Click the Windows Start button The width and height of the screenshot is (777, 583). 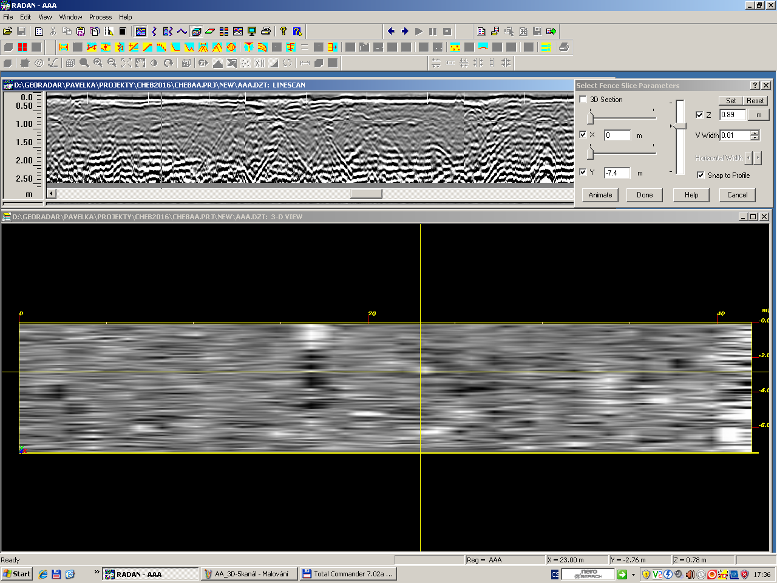click(x=17, y=574)
